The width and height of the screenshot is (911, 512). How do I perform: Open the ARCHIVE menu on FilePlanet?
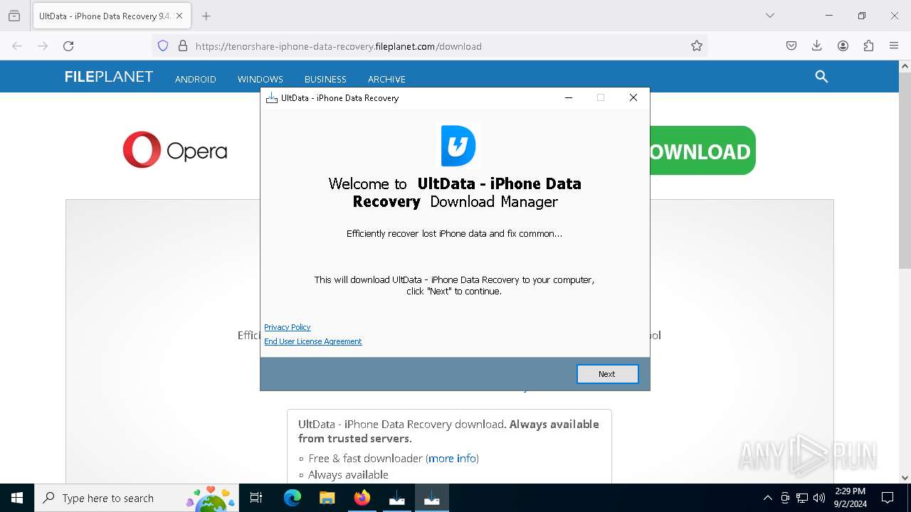386,79
